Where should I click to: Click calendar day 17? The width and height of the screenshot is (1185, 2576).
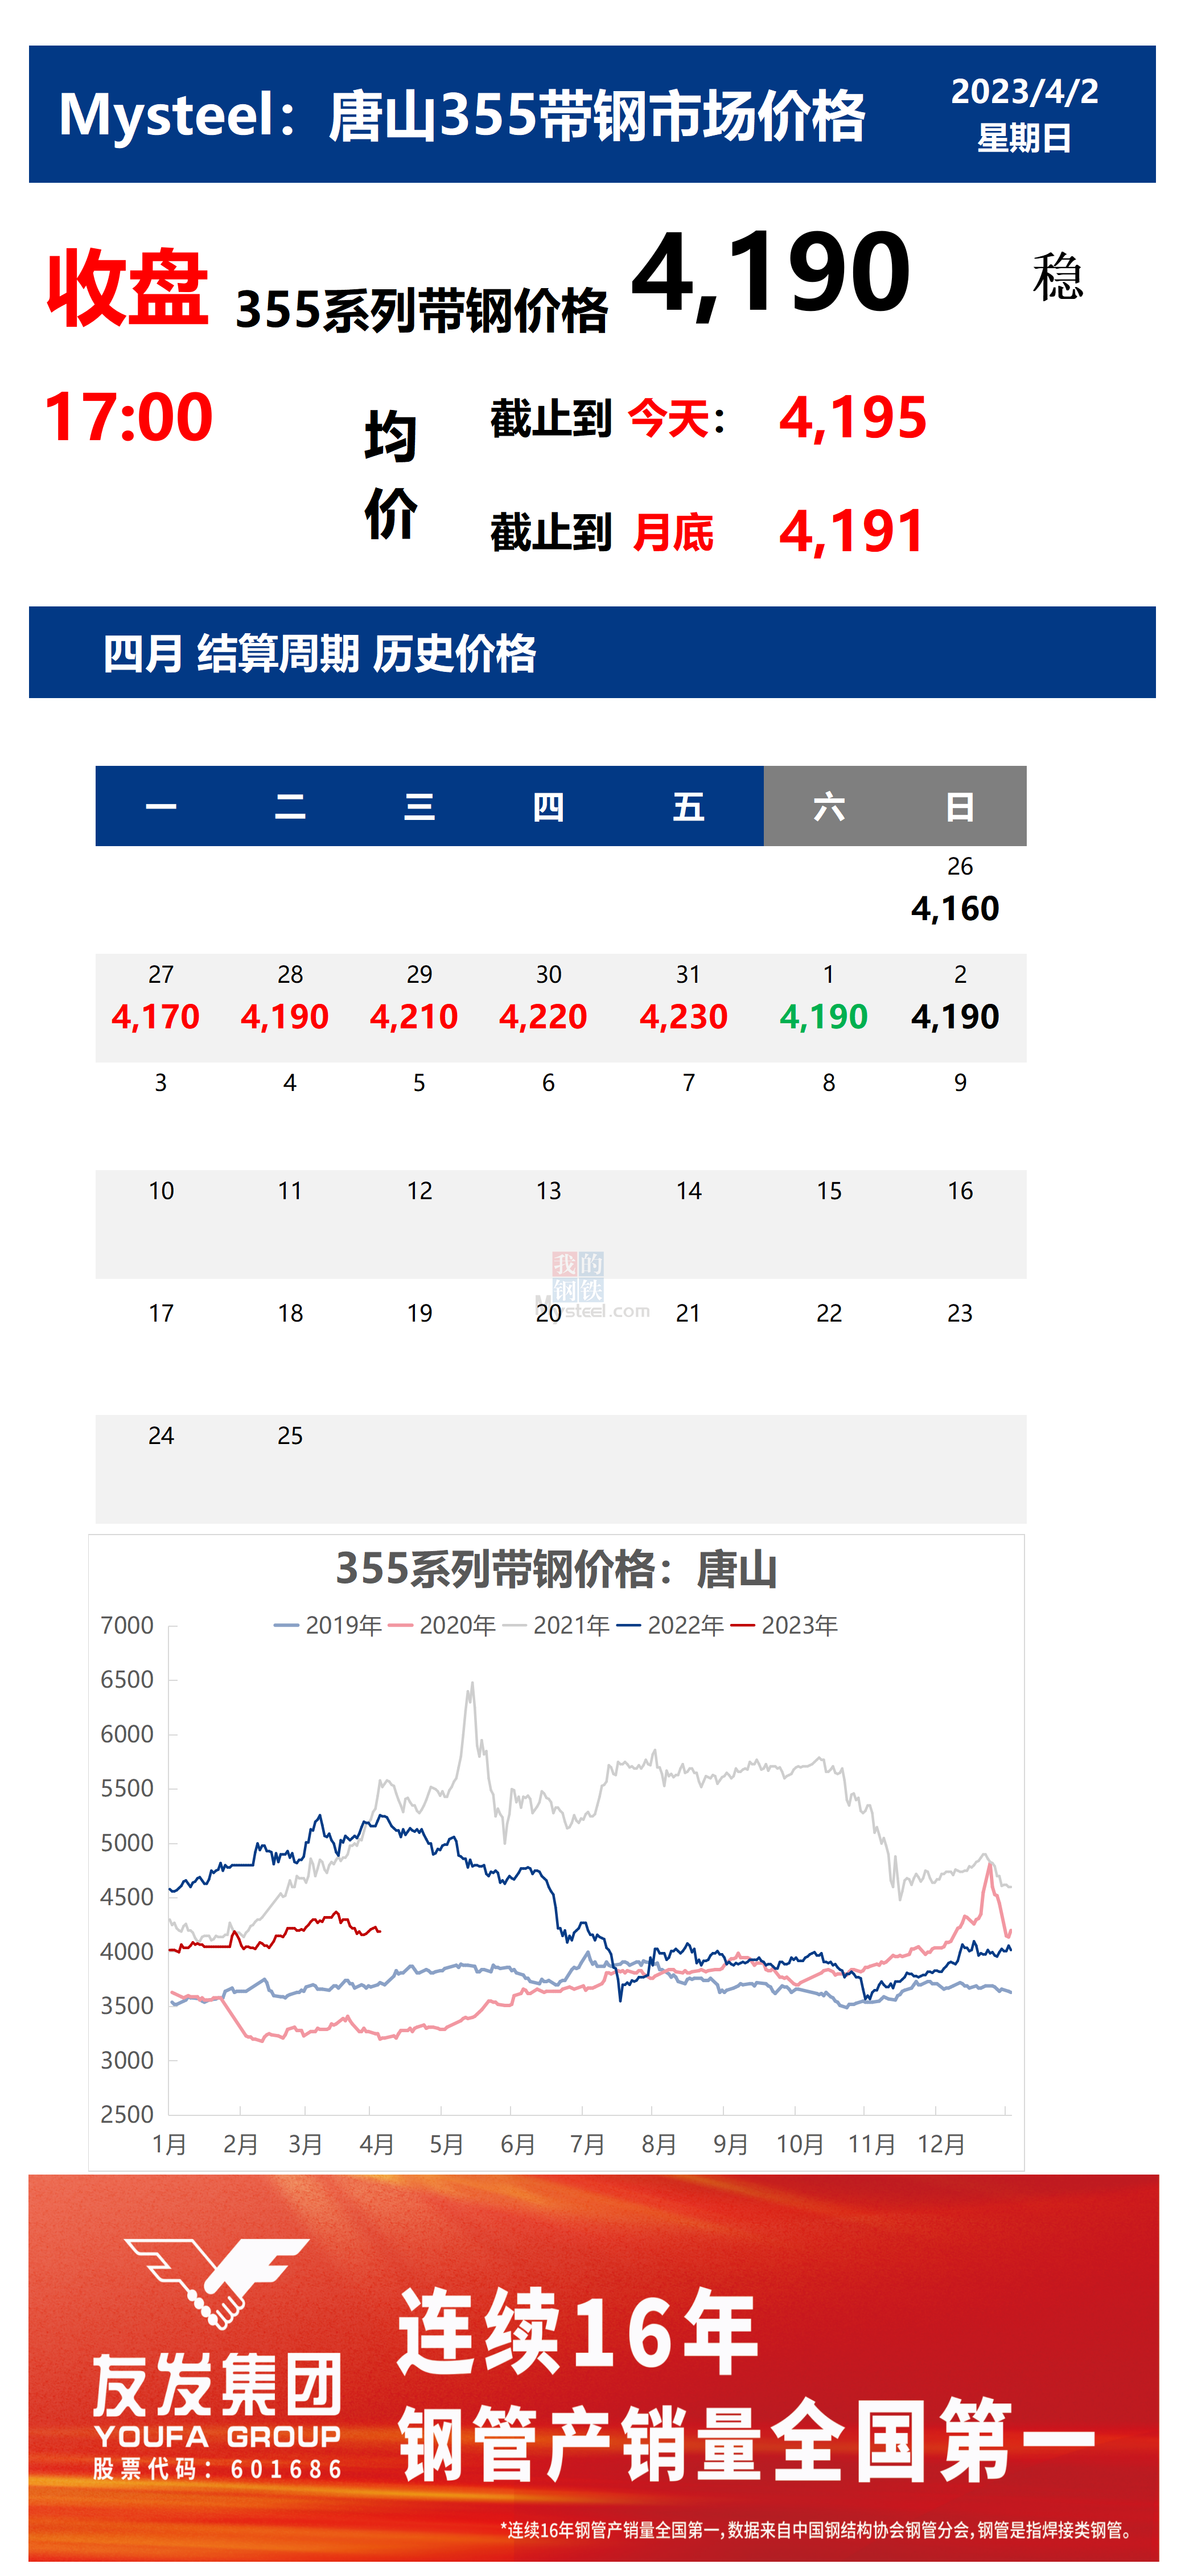click(161, 1313)
